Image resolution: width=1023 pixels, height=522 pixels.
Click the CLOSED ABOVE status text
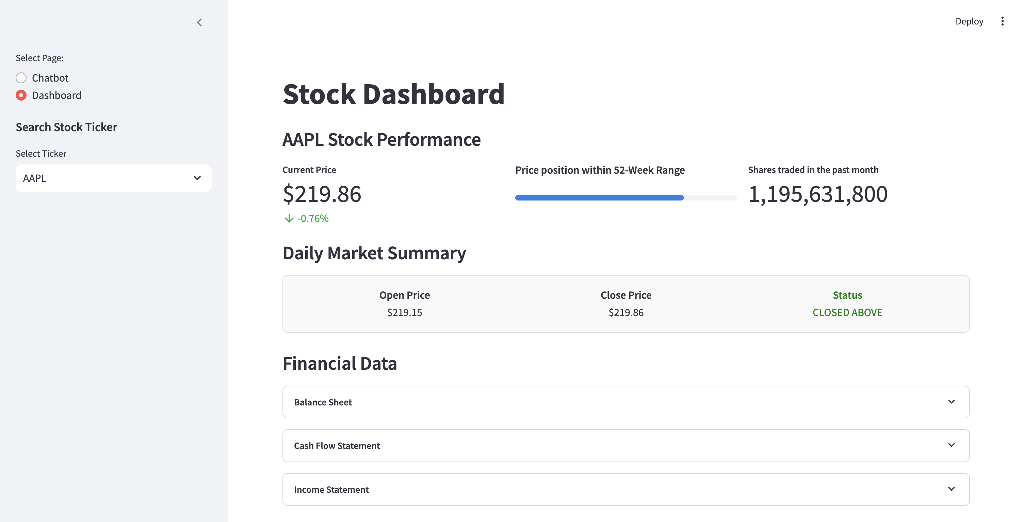847,313
